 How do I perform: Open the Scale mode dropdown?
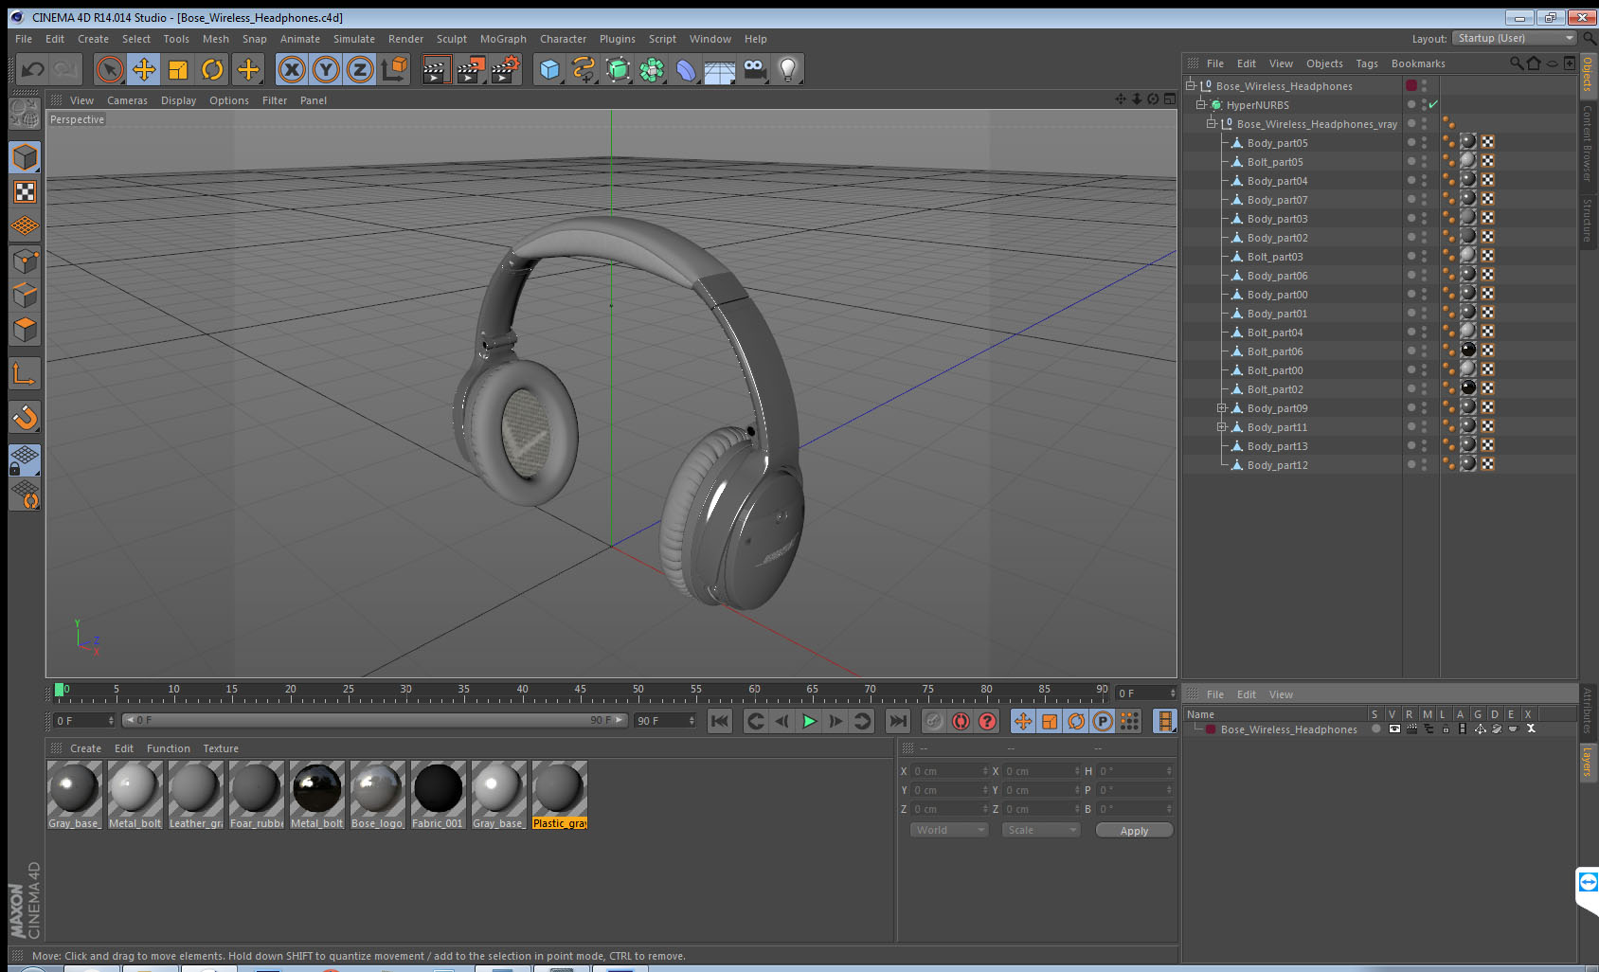pyautogui.click(x=1041, y=830)
